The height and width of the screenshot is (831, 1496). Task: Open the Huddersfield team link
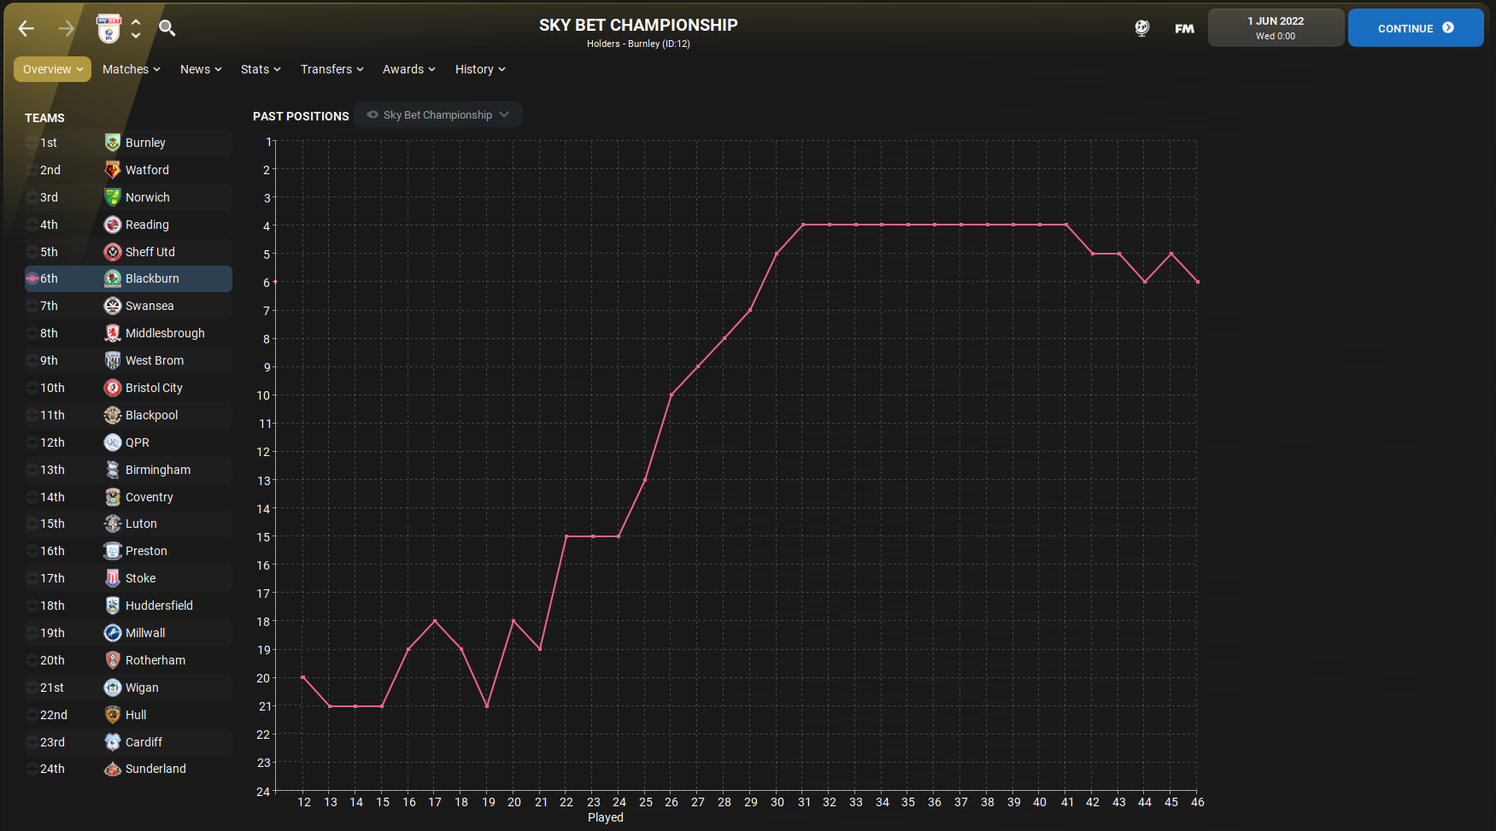point(159,606)
